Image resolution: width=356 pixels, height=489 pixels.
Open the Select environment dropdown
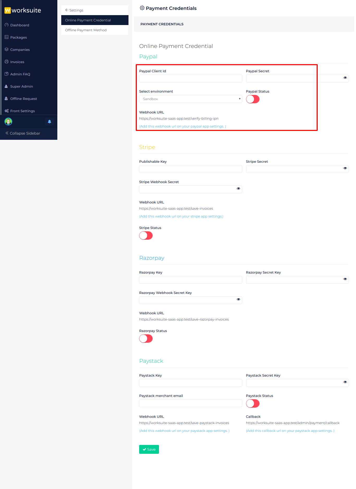click(x=191, y=99)
